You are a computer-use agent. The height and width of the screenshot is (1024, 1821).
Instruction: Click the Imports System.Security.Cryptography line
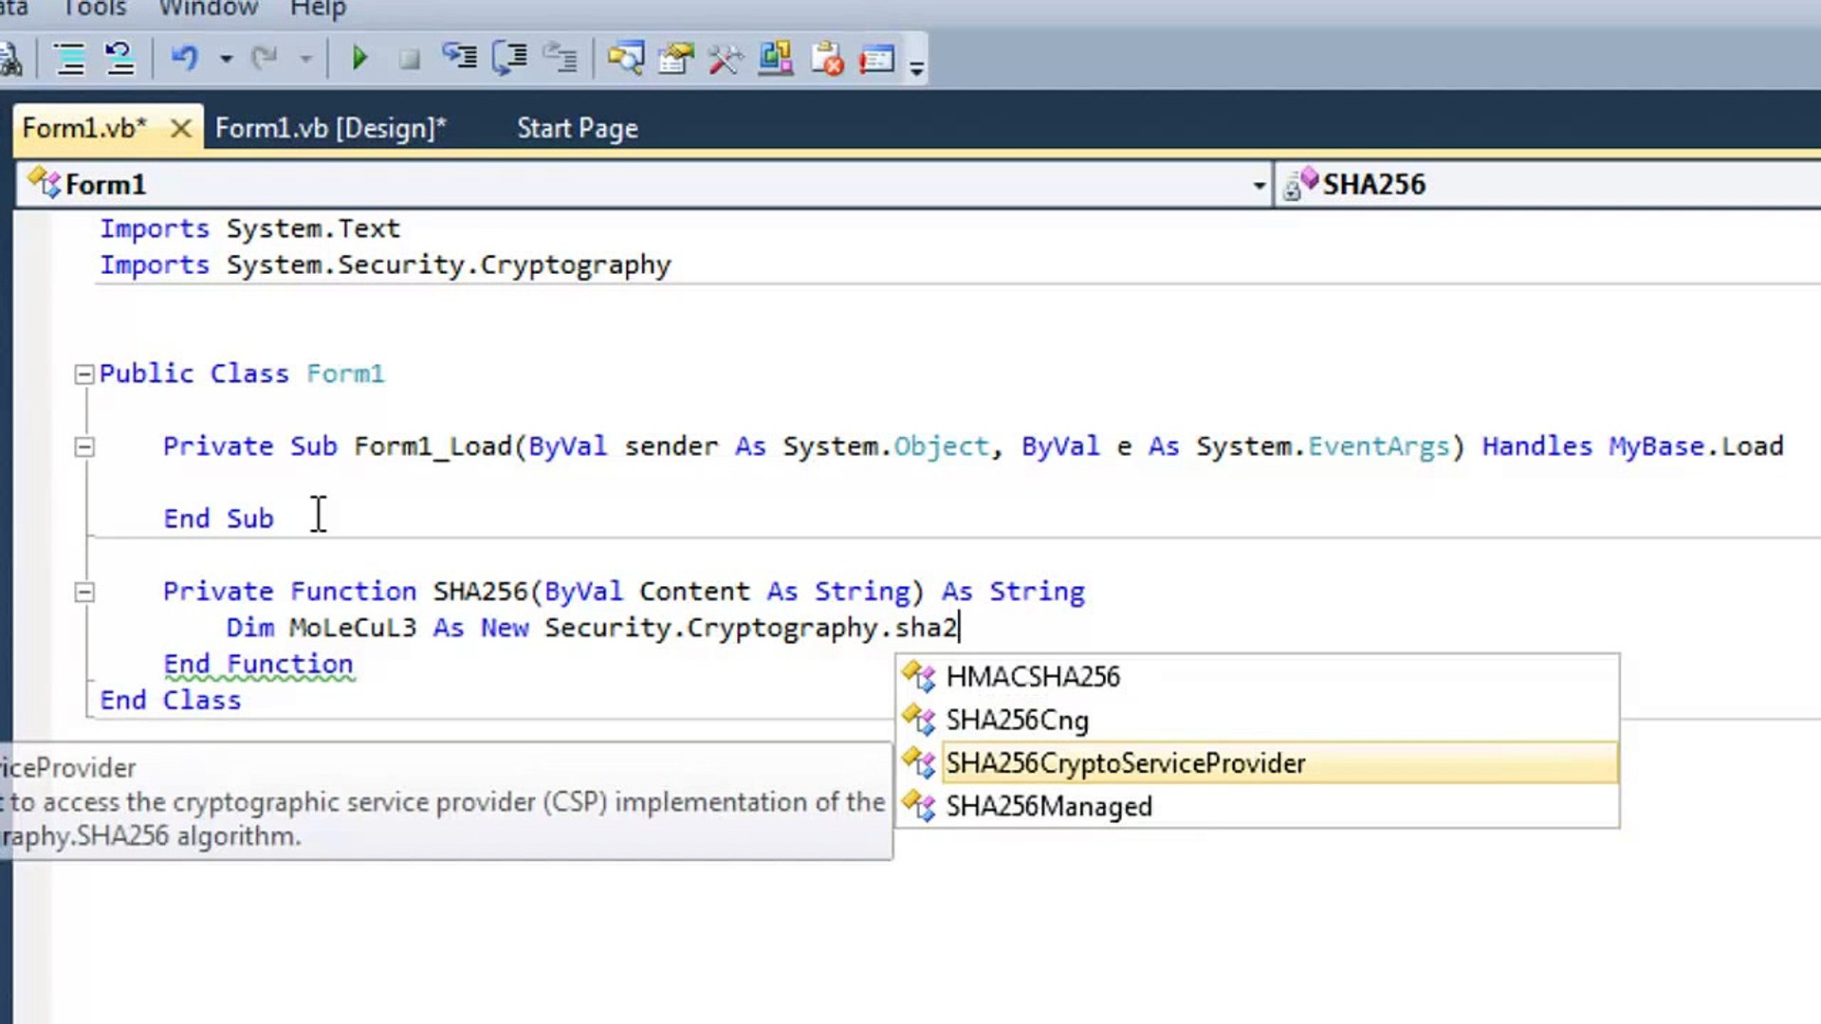385,265
